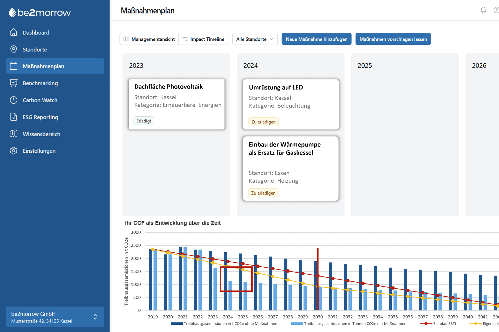
Task: Open the Alle Standorte dropdown
Action: [255, 39]
